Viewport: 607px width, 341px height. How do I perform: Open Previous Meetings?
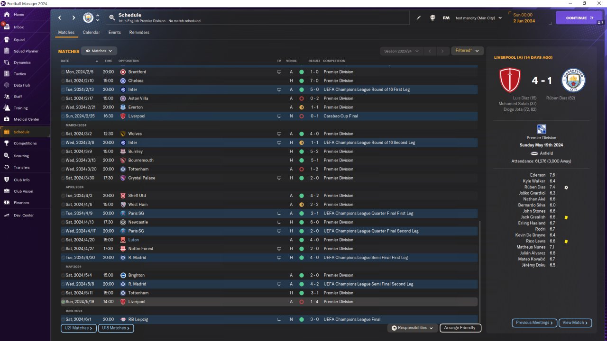pos(534,323)
